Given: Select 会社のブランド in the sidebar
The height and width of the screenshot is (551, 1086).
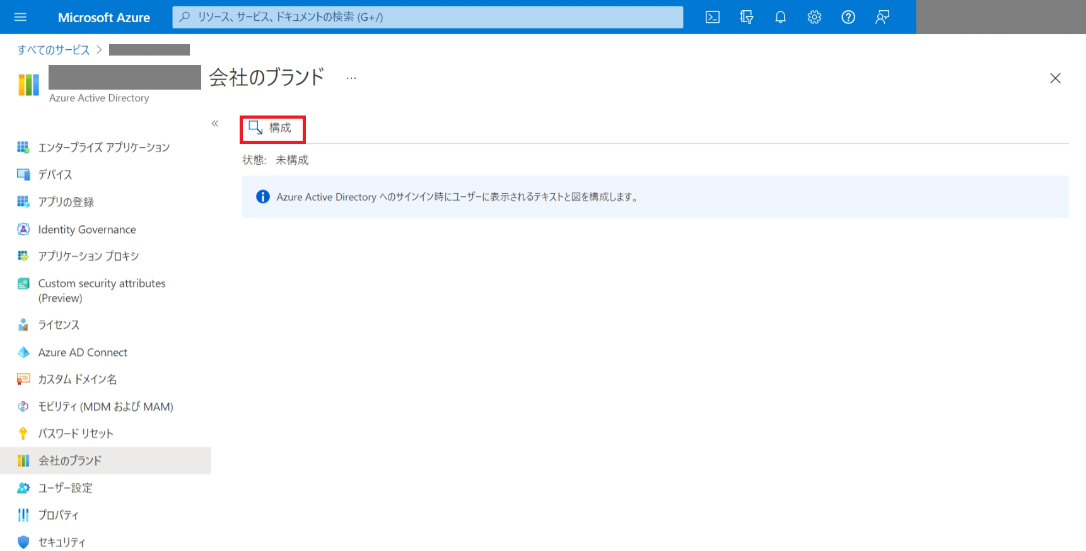Looking at the screenshot, I should pyautogui.click(x=105, y=461).
